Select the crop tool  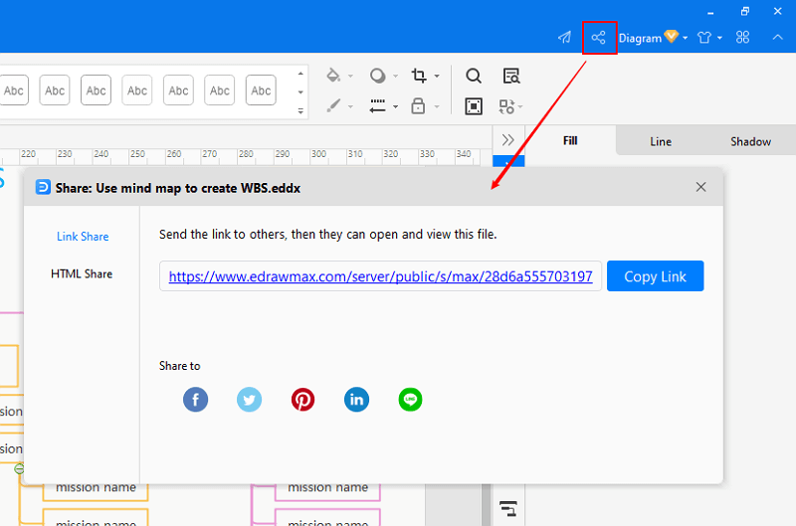point(419,76)
